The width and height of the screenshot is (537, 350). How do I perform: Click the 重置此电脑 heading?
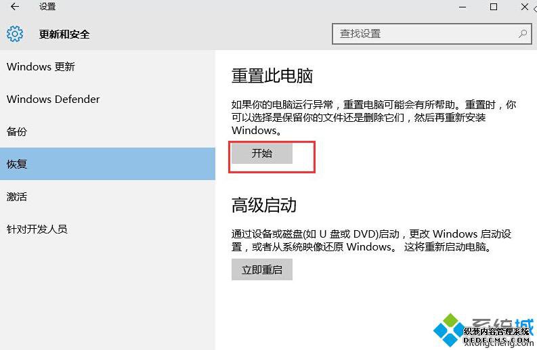[x=272, y=76]
